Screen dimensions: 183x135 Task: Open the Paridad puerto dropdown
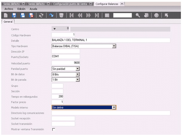77,68
